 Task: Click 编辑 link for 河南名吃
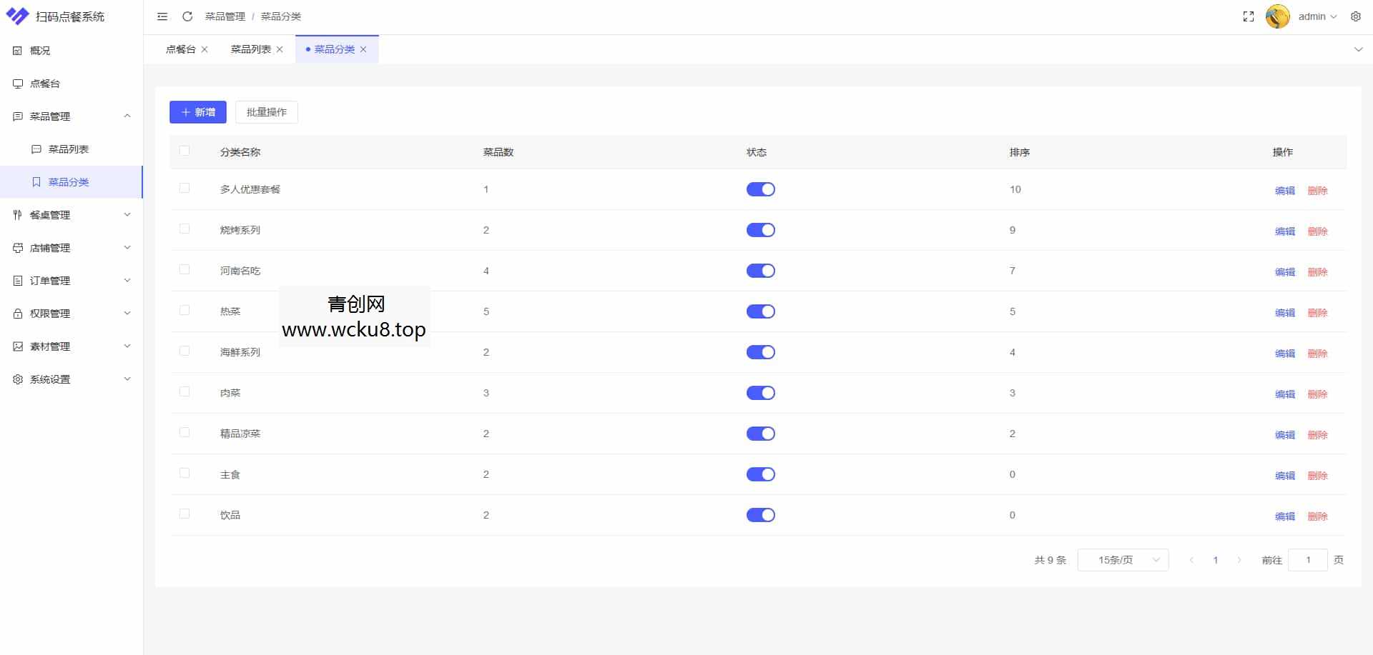pyautogui.click(x=1284, y=272)
